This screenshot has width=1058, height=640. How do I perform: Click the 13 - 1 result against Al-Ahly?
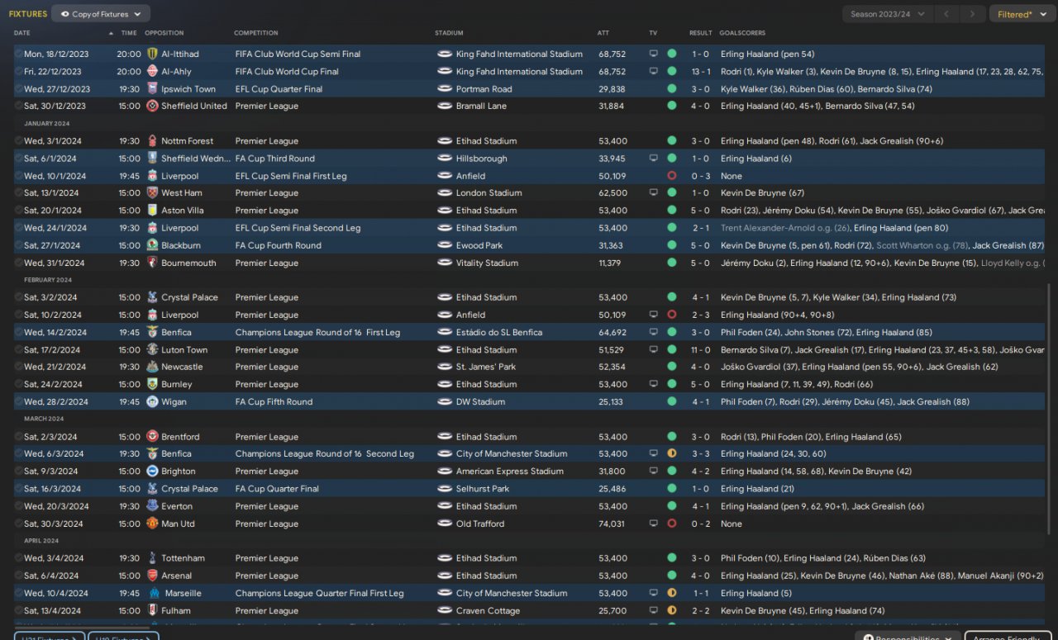point(700,72)
